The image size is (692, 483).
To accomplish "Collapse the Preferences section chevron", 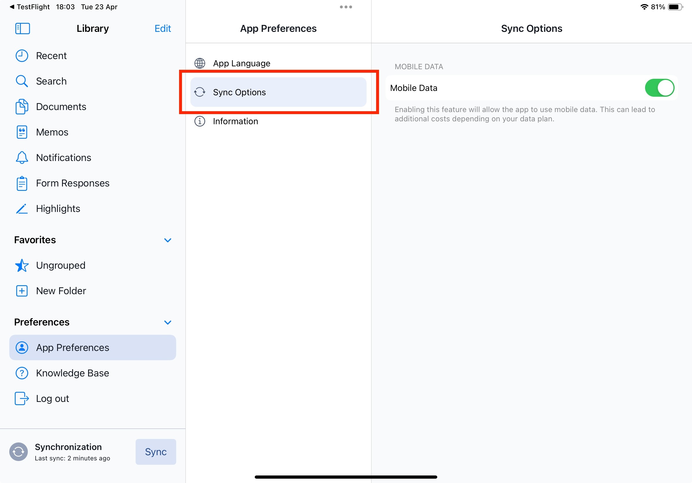I will click(x=167, y=322).
